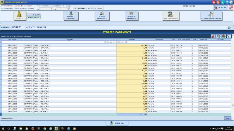Select 'Considera tutto lo storico' option
Screen dimensions: 234x131
(x=2, y=6)
